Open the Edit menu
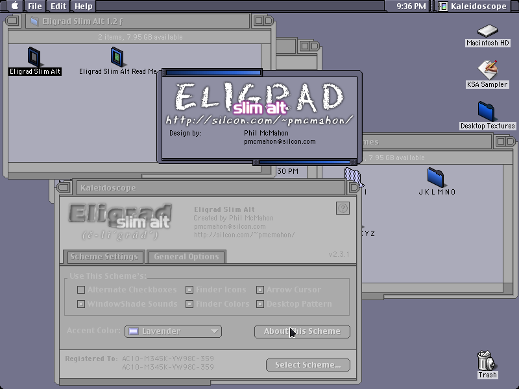The height and width of the screenshot is (389, 519). coord(58,6)
